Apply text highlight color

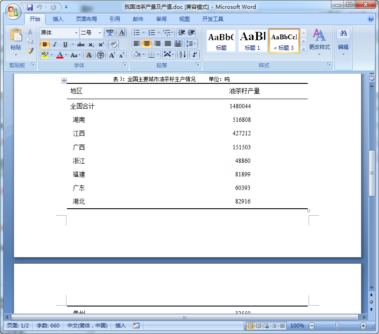click(44, 54)
